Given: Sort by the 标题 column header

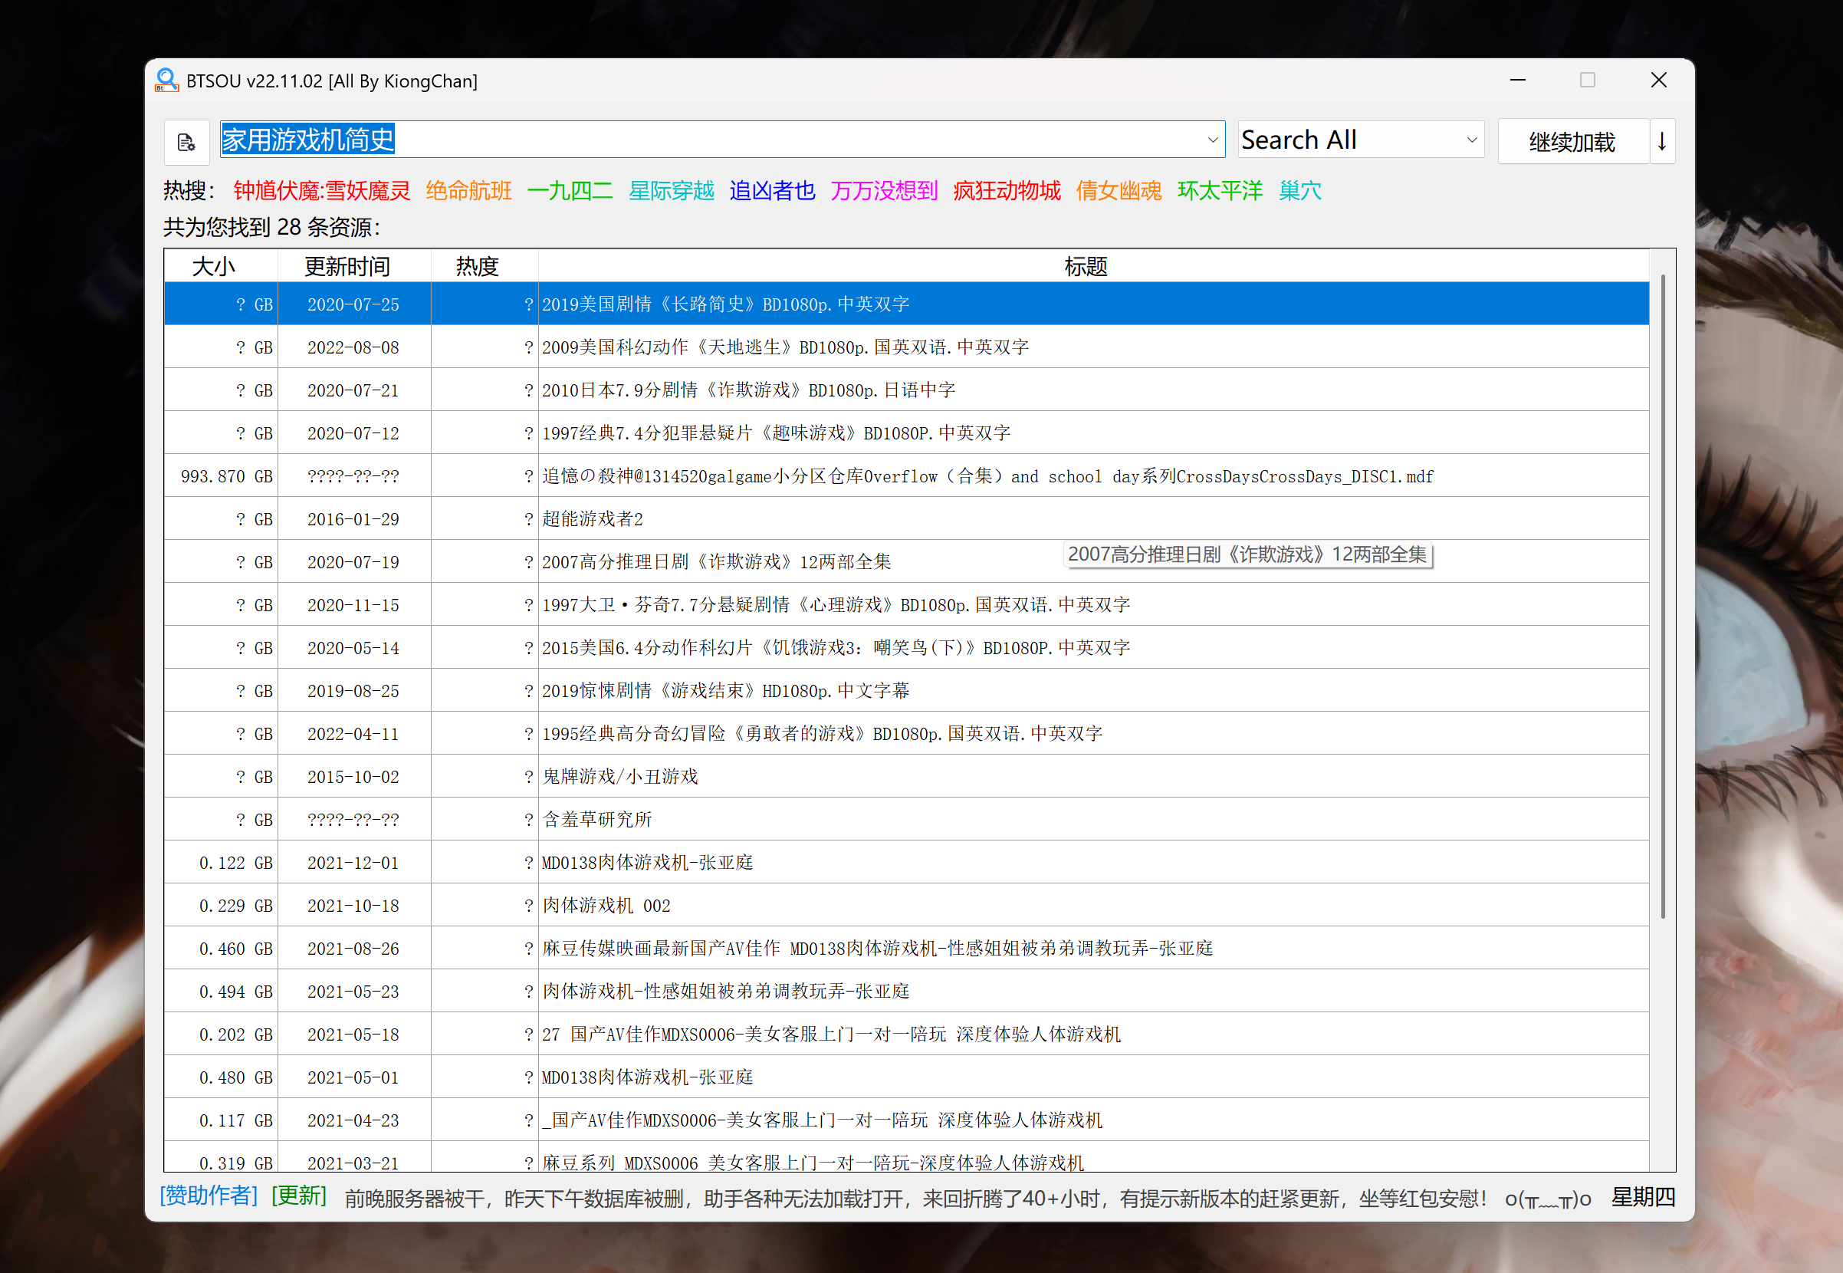Looking at the screenshot, I should point(1093,266).
